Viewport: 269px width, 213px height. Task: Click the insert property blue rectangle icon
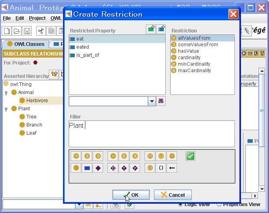tap(87, 168)
